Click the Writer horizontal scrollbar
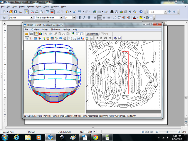The image size is (188, 141). (93, 128)
